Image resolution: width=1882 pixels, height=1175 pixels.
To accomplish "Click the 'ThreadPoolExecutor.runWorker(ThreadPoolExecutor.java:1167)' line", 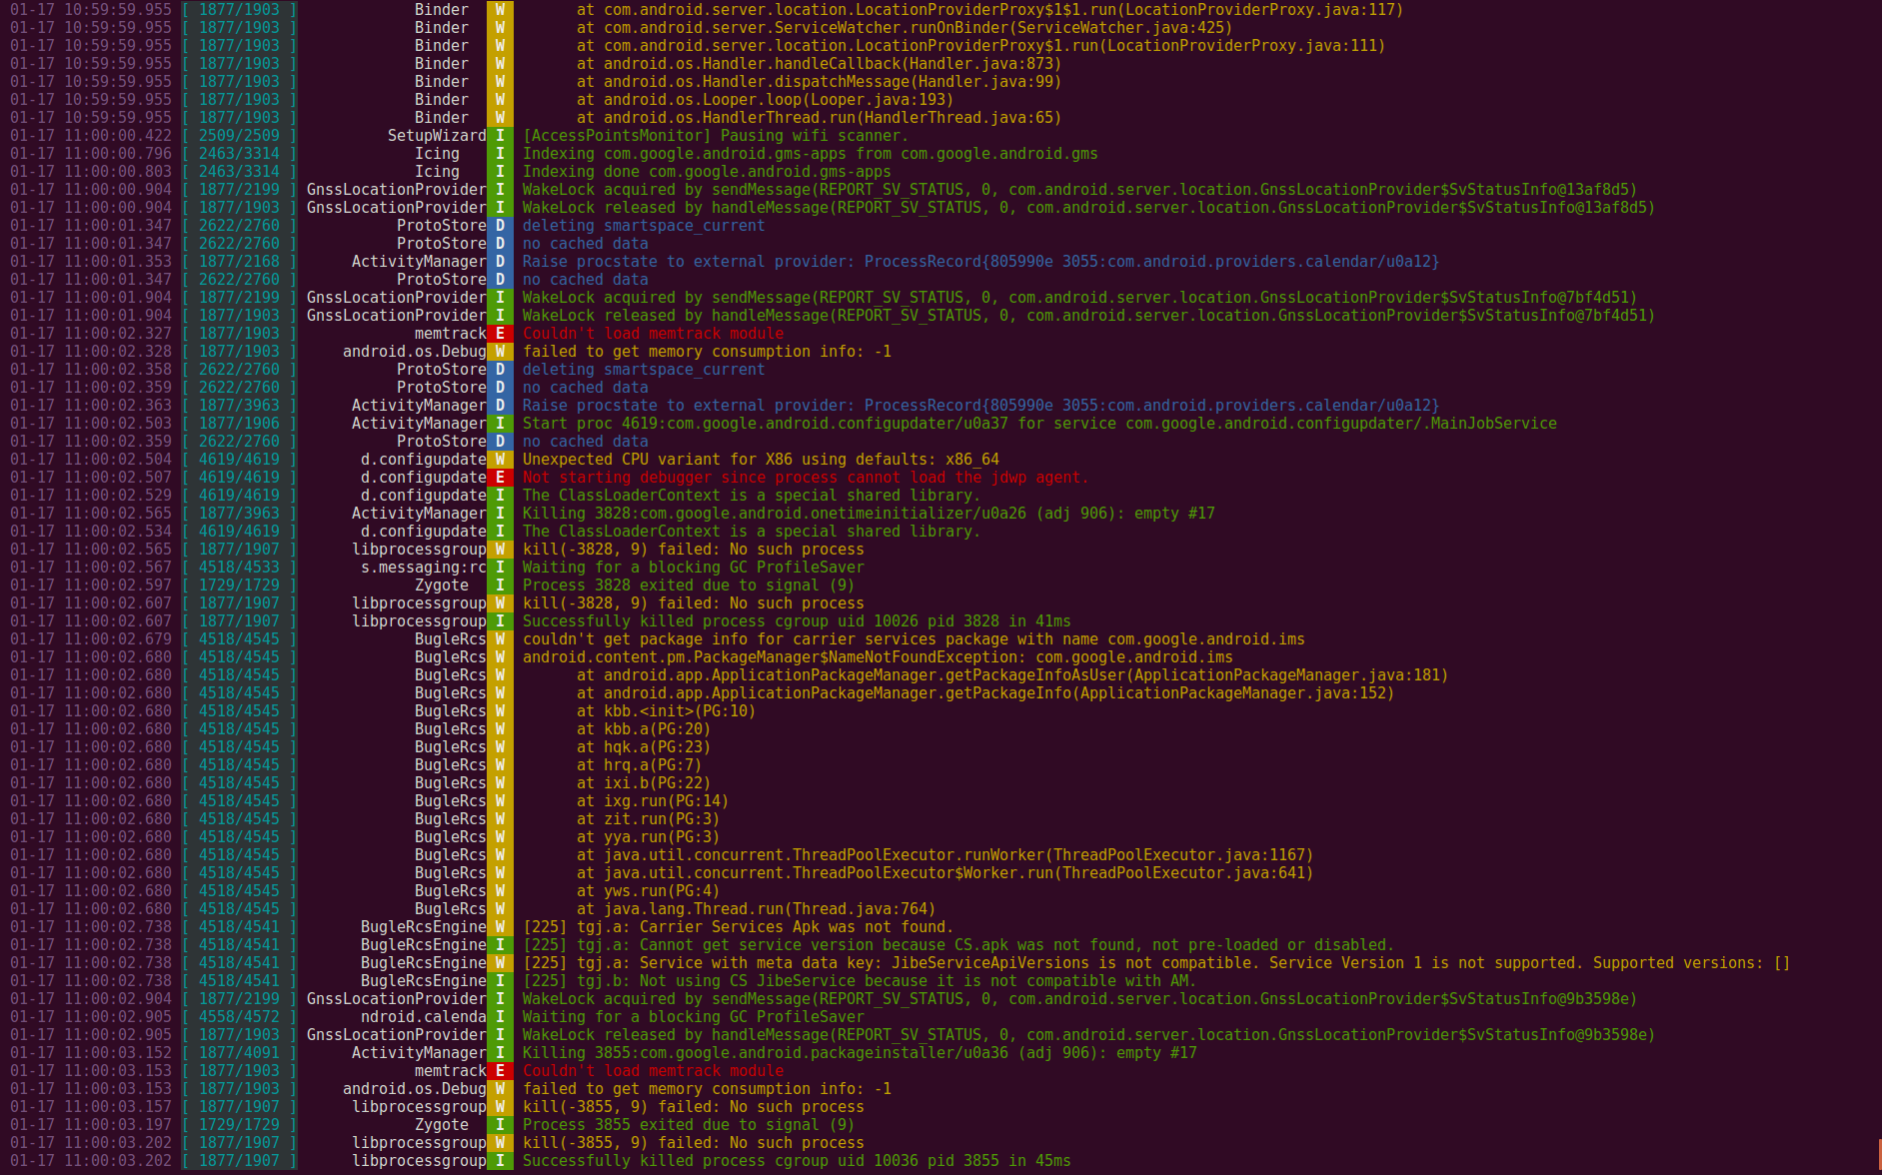I will tap(944, 855).
